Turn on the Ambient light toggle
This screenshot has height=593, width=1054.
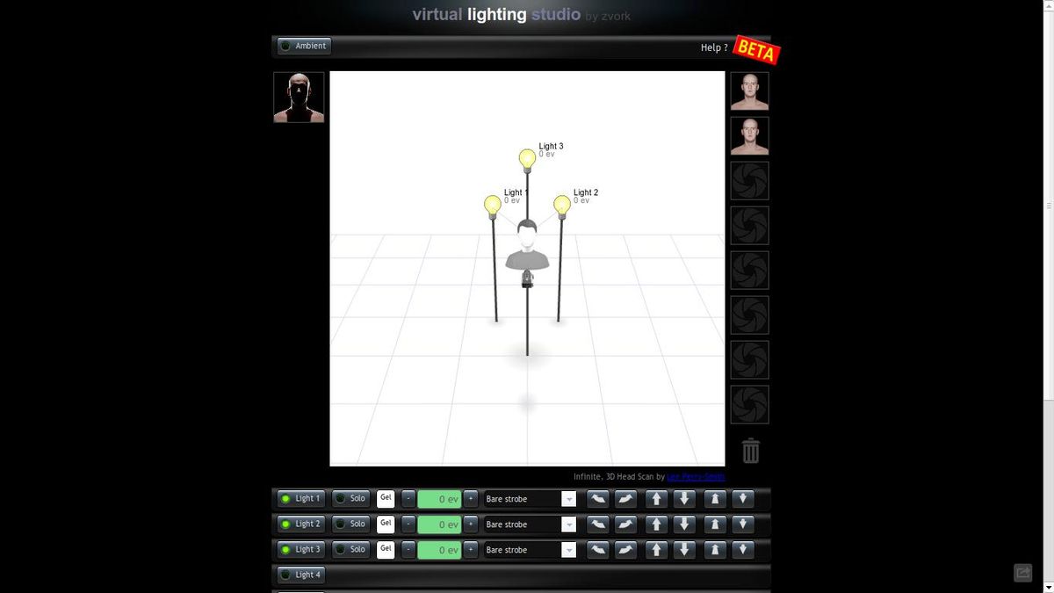click(303, 46)
